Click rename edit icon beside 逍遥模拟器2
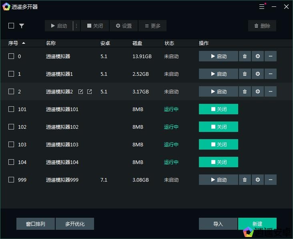 click(80, 91)
